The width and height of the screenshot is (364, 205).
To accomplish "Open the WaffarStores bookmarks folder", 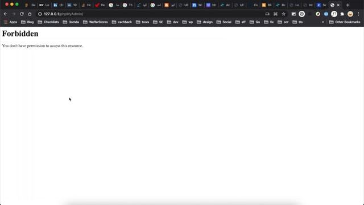I will [x=96, y=22].
